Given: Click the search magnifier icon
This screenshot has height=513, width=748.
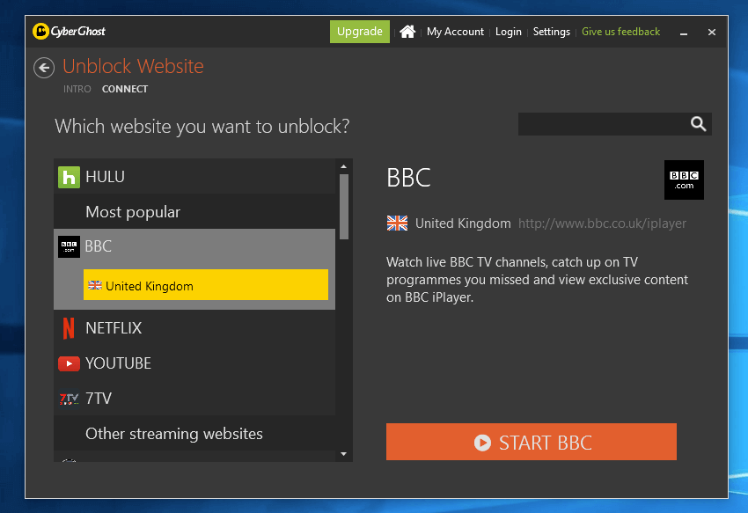Looking at the screenshot, I should click(698, 124).
